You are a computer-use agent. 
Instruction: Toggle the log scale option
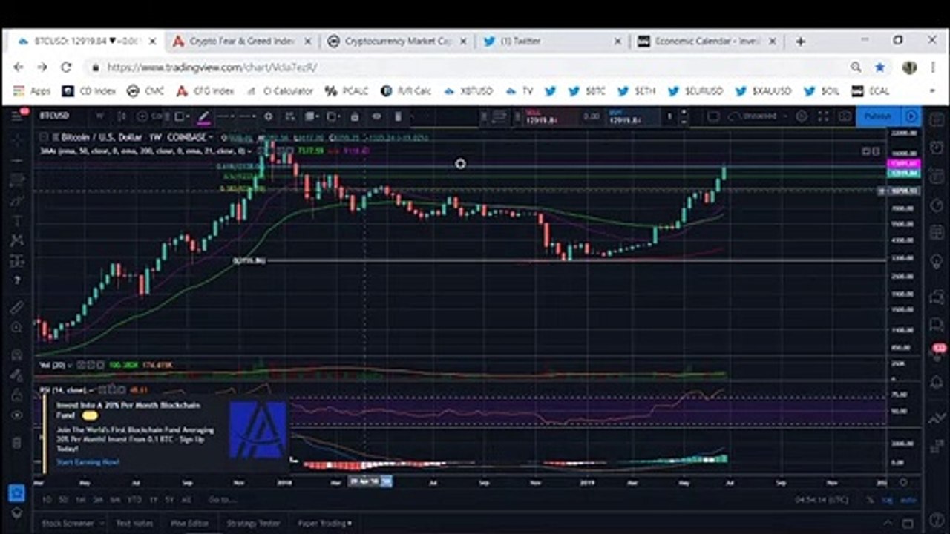tap(887, 500)
